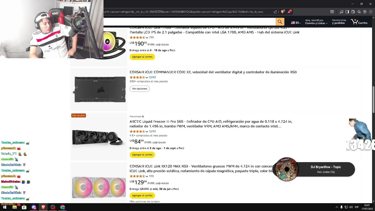This screenshot has height=211, width=375.
Task: Toggle the browser sidebar panel icon
Action: [x=347, y=12]
